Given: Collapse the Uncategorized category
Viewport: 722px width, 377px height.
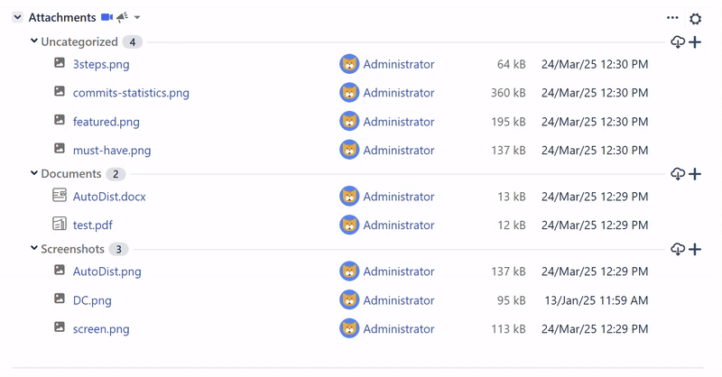Looking at the screenshot, I should tap(34, 41).
